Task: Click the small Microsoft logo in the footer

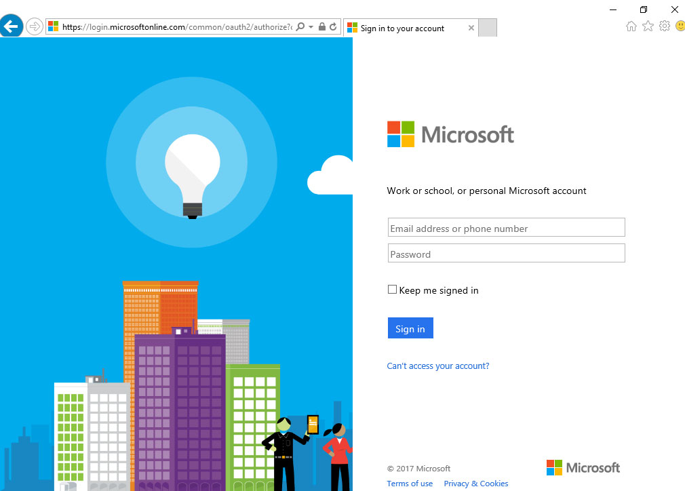Action: 583,468
